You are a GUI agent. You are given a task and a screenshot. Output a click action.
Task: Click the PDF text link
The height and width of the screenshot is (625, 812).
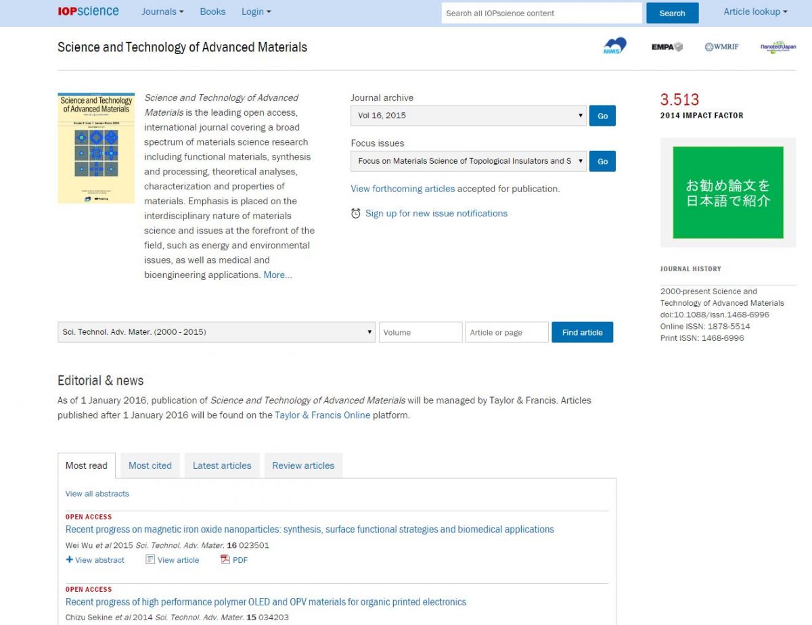240,560
